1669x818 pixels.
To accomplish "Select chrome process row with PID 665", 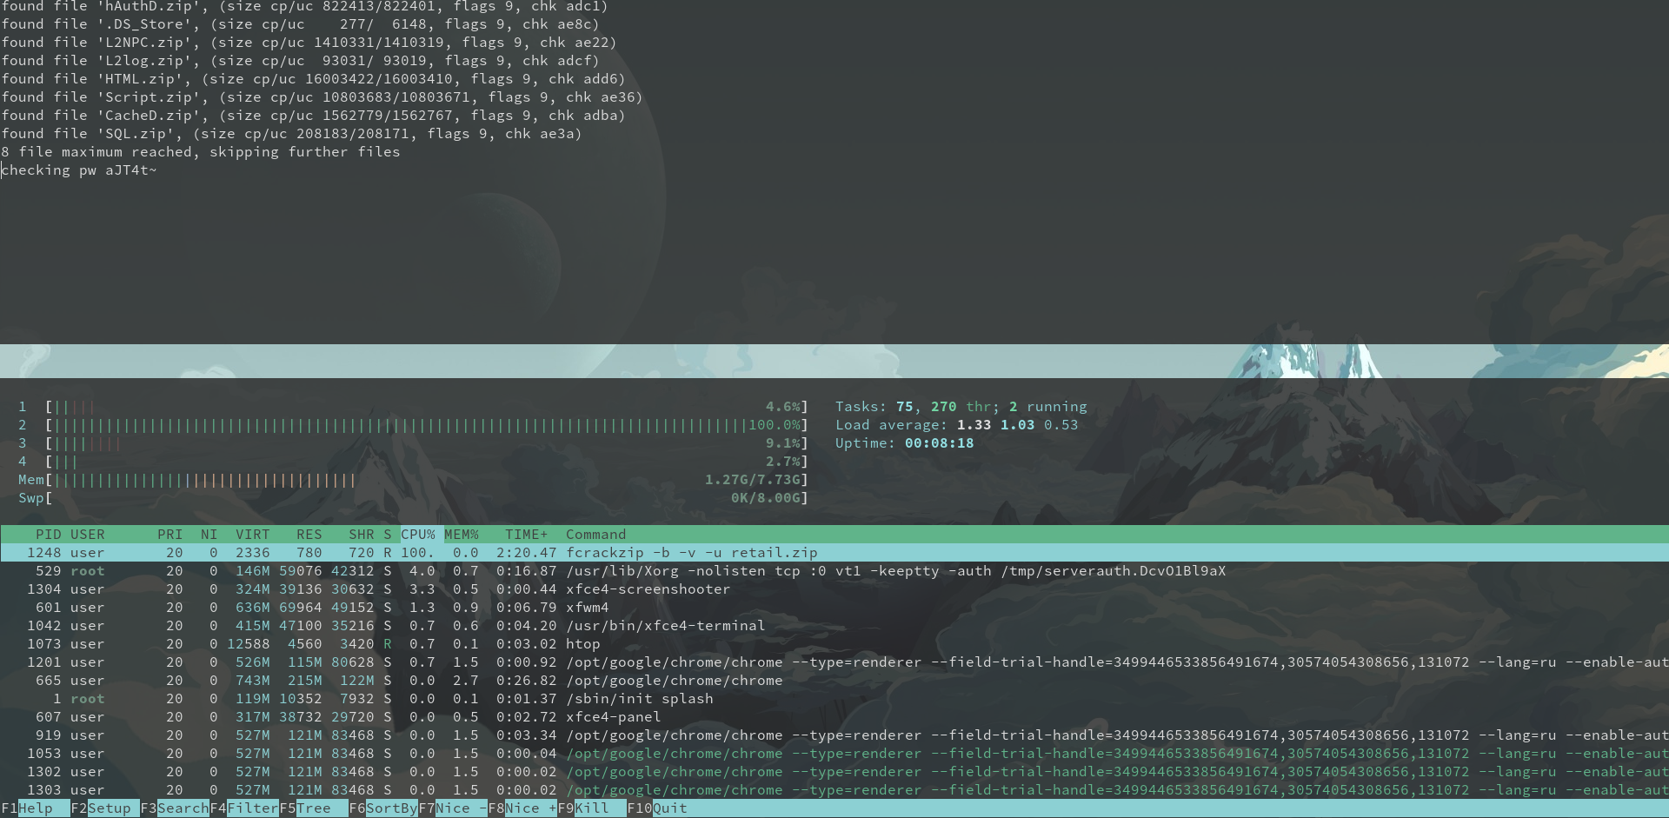I will click(834, 681).
